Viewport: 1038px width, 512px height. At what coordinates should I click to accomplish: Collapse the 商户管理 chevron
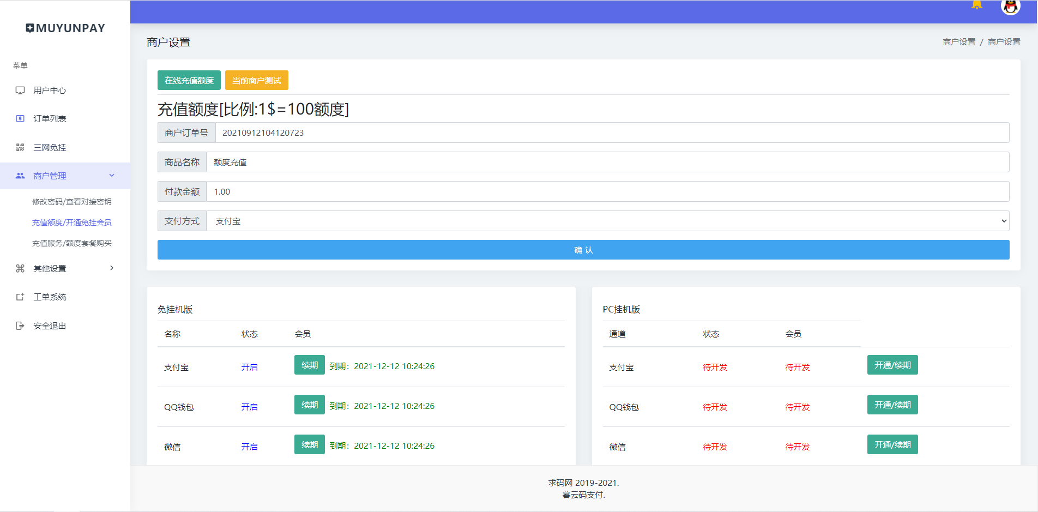[x=112, y=176]
